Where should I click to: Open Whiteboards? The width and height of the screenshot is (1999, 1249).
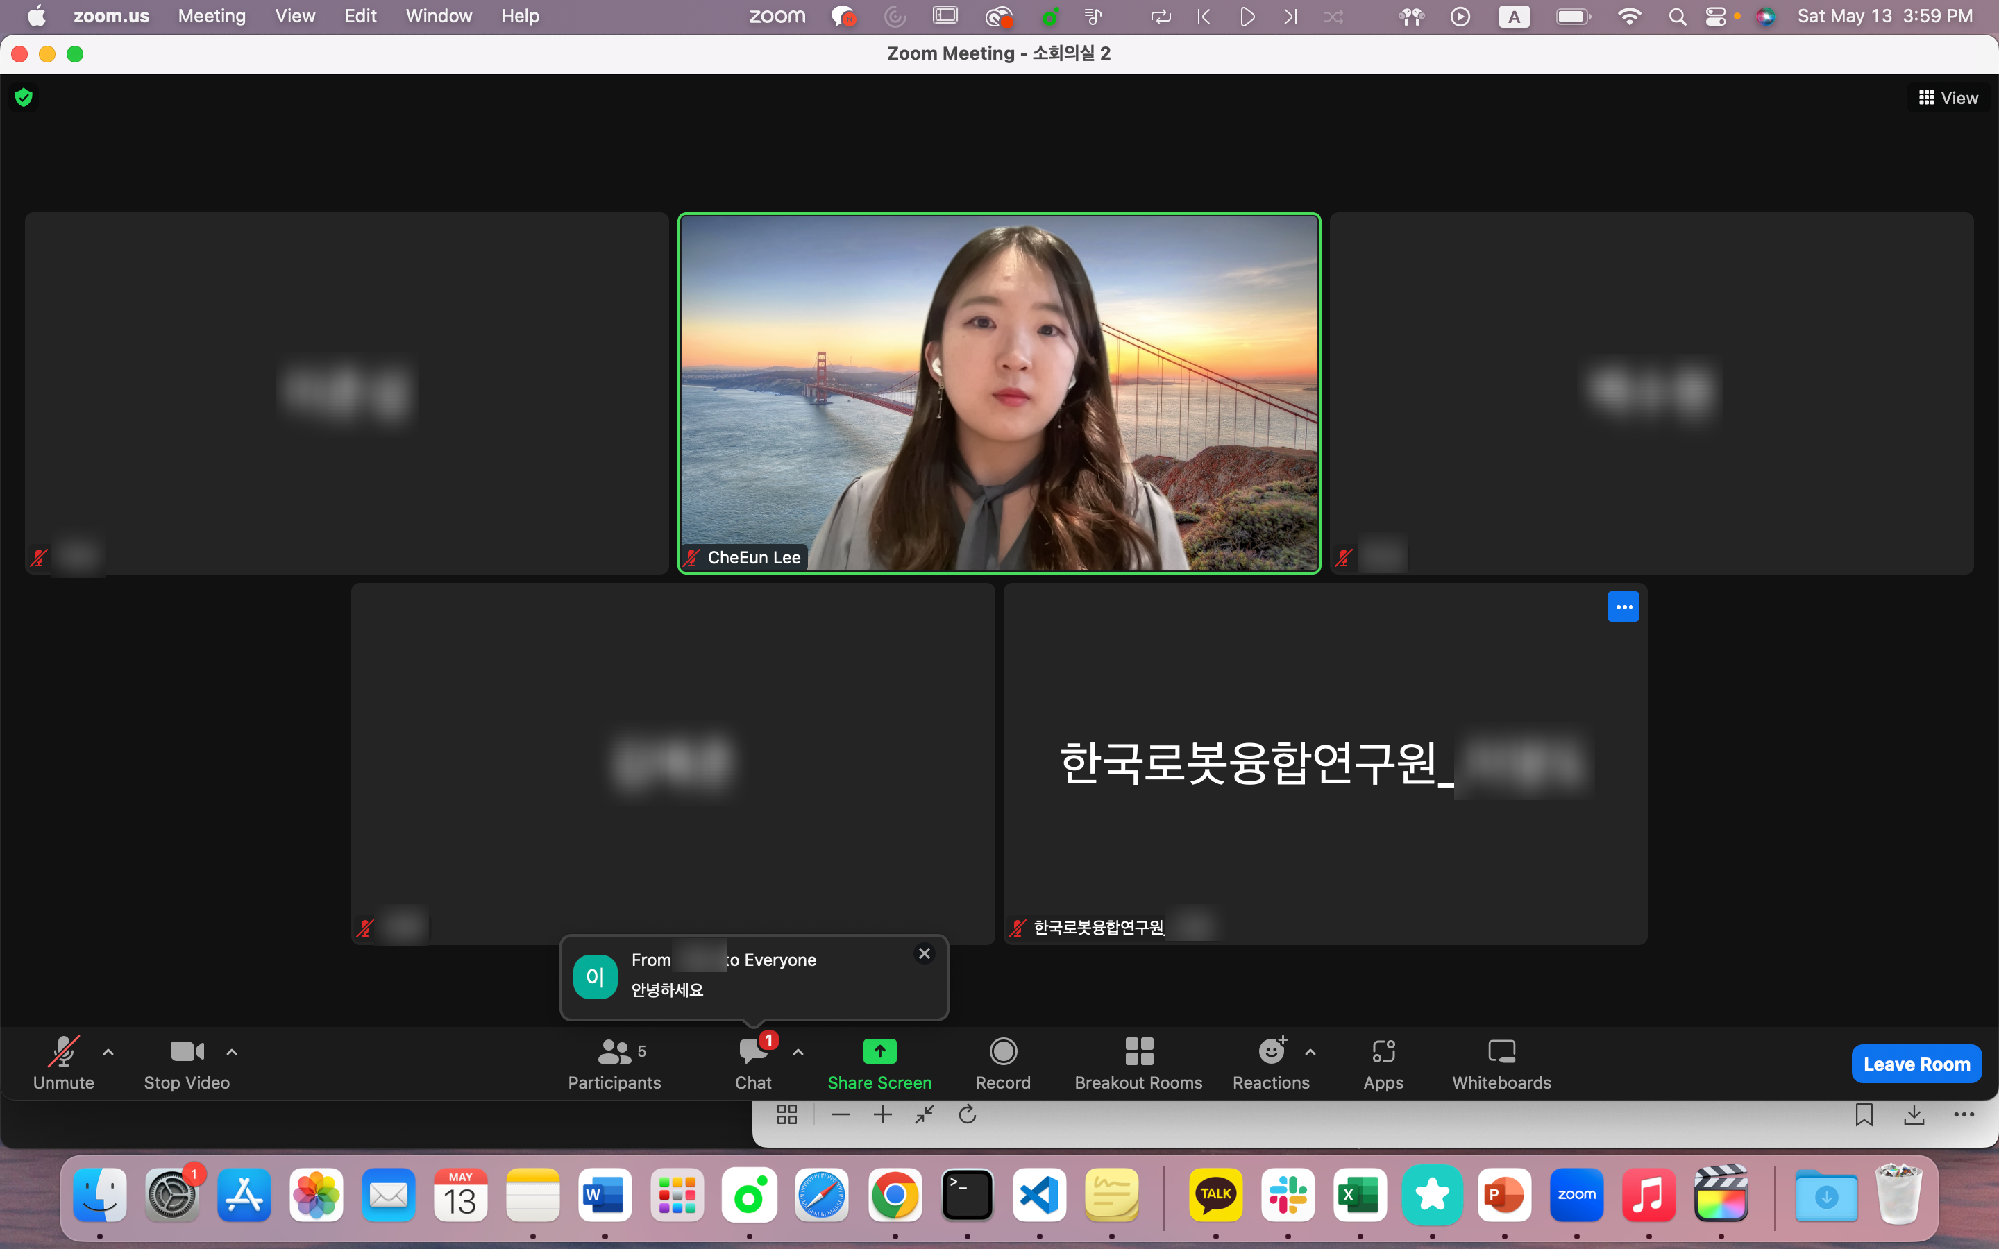pos(1501,1062)
